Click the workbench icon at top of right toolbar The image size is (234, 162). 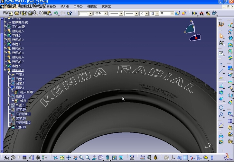pos(221,24)
